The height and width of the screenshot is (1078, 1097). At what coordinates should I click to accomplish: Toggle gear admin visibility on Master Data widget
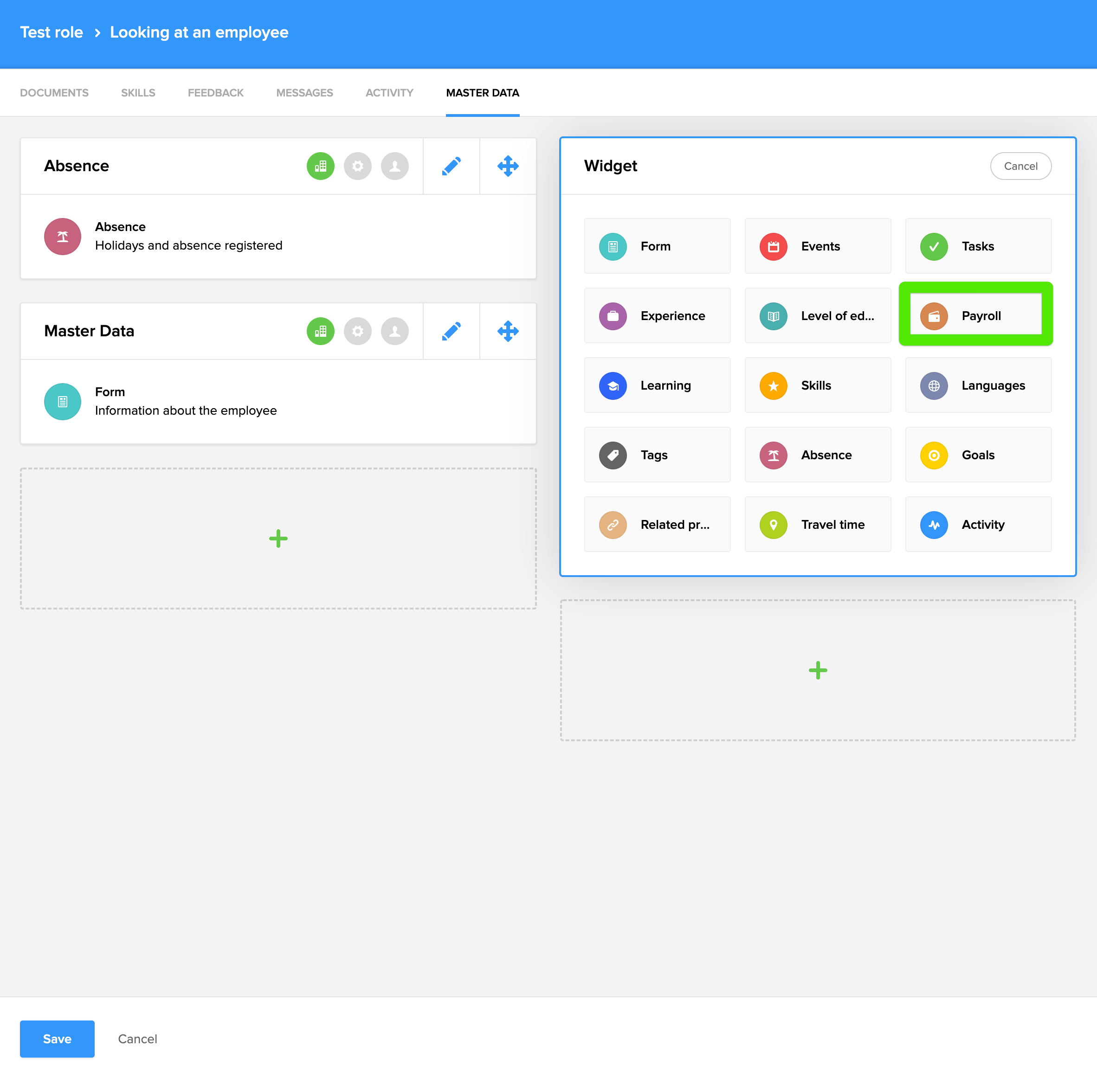(357, 331)
